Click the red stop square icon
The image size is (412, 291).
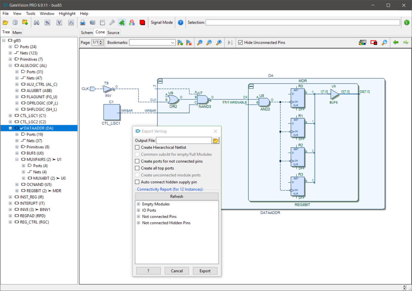(x=142, y=23)
